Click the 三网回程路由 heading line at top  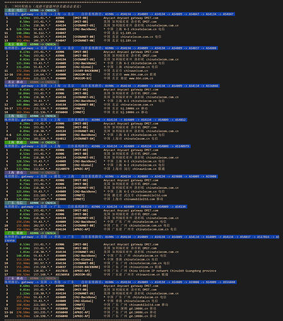43,6
